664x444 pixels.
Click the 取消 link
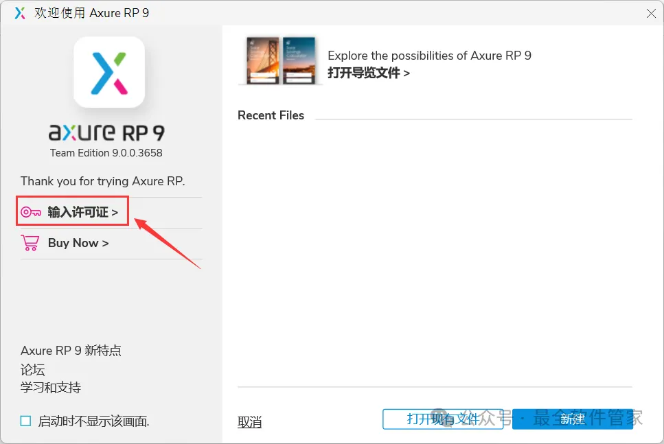pyautogui.click(x=249, y=421)
